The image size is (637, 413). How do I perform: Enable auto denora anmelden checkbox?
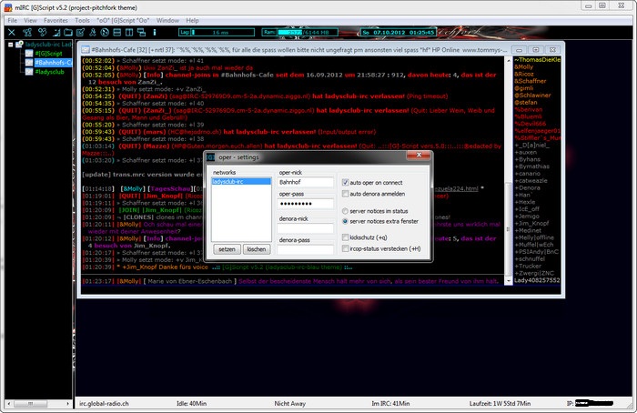click(345, 194)
